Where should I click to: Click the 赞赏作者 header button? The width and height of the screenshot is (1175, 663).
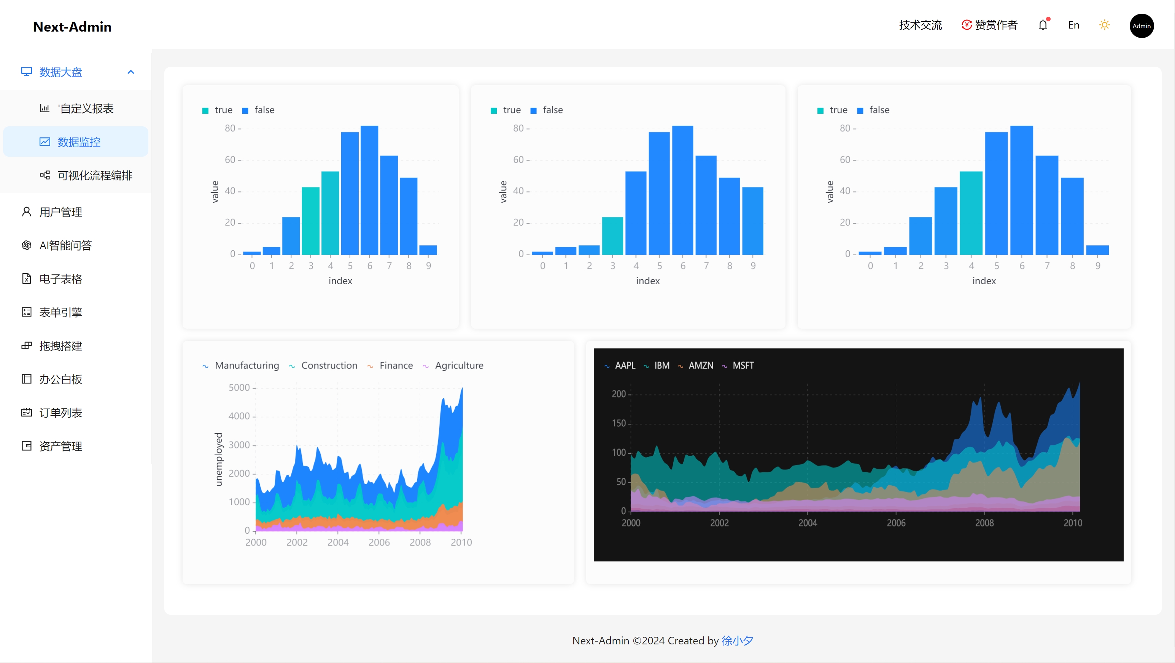click(989, 25)
